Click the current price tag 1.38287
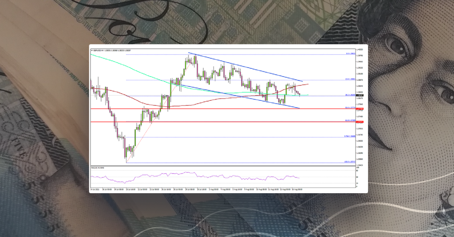The height and width of the screenshot is (237, 454). click(x=361, y=96)
